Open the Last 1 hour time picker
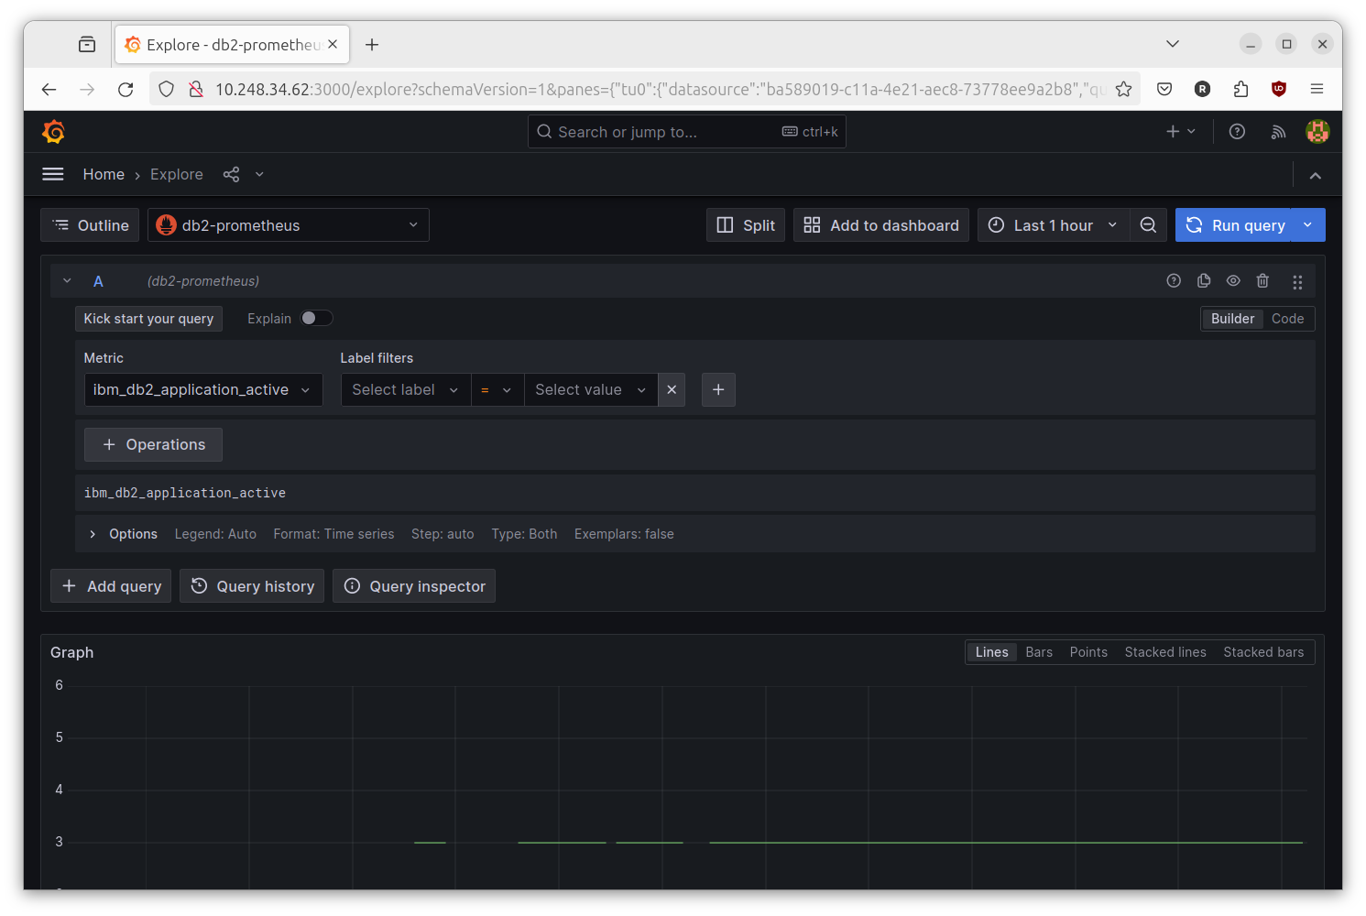Screen dimensions: 1366x916 (x=1054, y=225)
